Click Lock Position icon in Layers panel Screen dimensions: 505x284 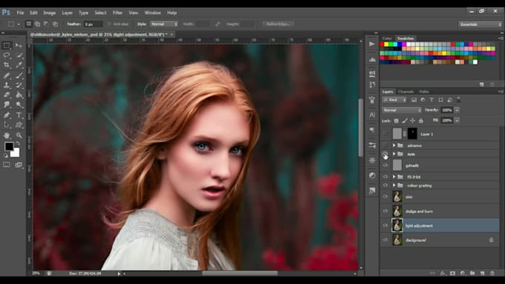(413, 121)
